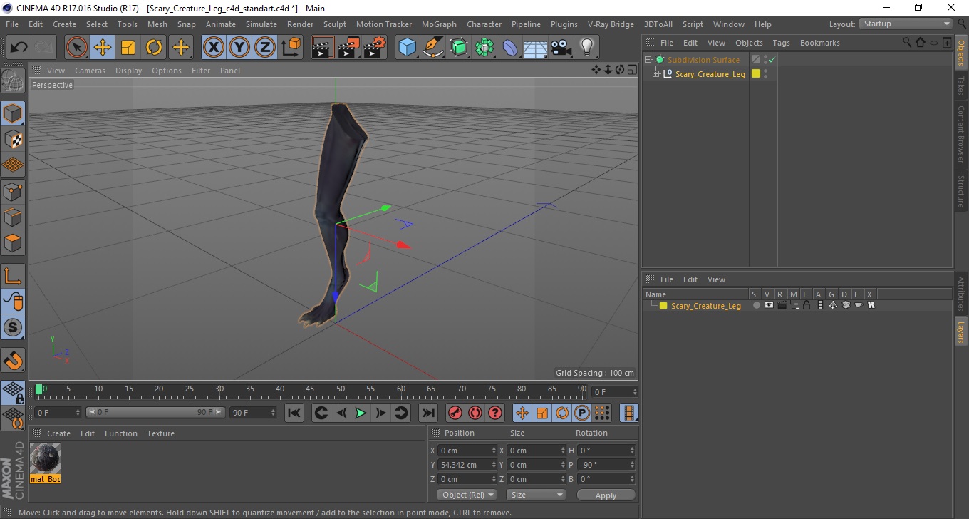Image resolution: width=969 pixels, height=519 pixels.
Task: Click the Undo arrow icon
Action: pos(19,48)
